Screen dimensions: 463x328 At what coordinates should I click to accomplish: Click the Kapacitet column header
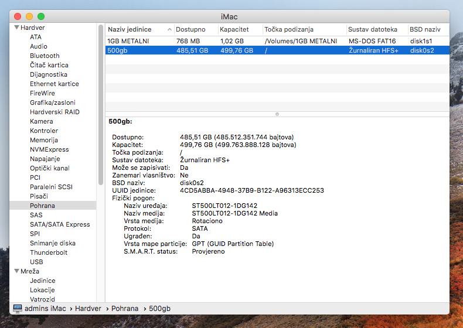(x=234, y=29)
